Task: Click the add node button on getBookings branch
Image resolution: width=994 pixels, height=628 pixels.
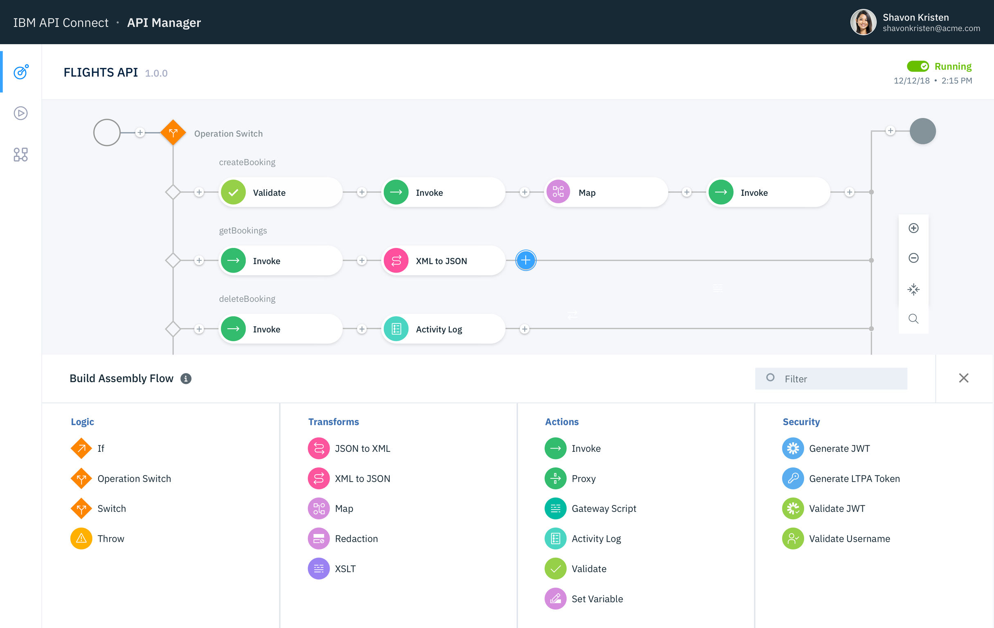Action: coord(526,260)
